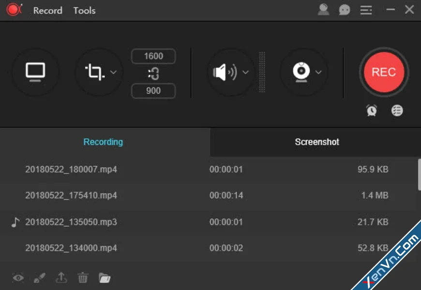Open the recording task list icon
This screenshot has width=421, height=290.
397,110
